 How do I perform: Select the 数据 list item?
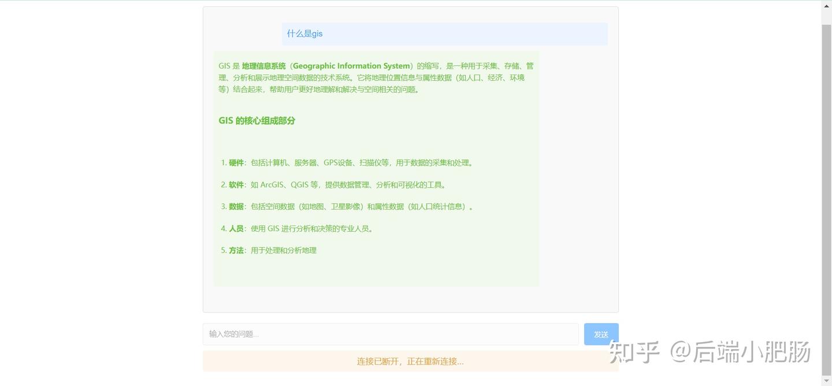[347, 206]
